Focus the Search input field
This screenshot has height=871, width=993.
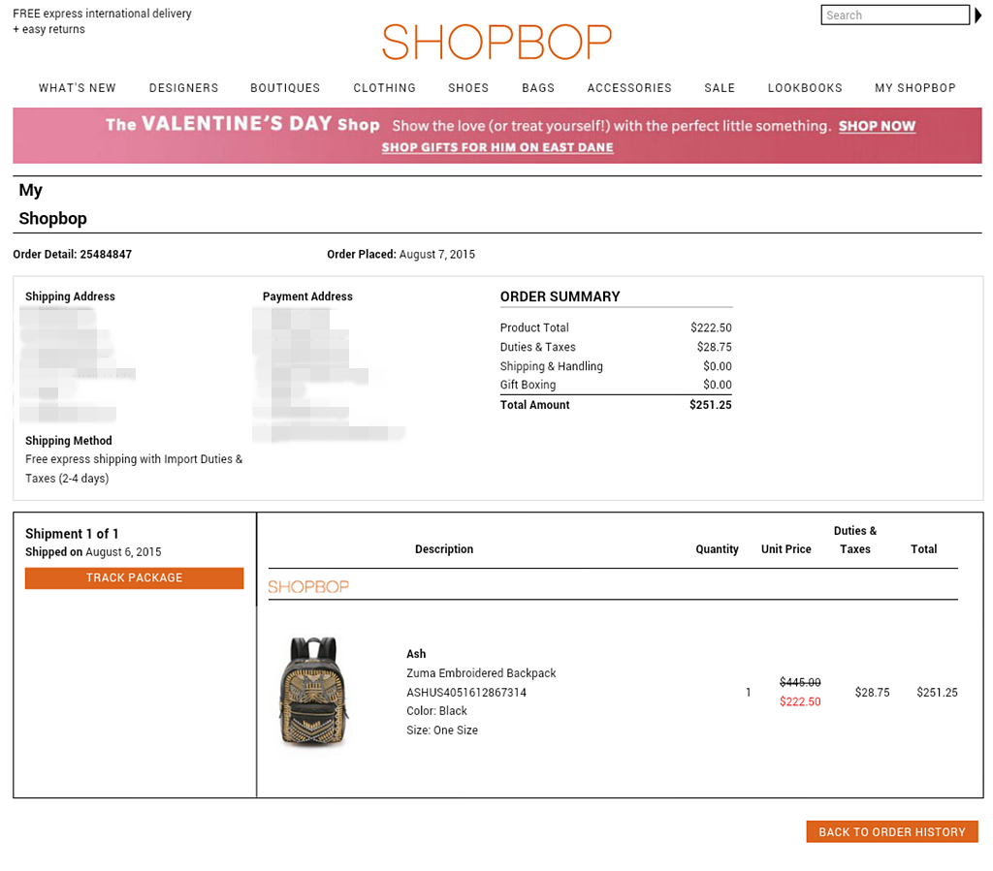click(895, 16)
